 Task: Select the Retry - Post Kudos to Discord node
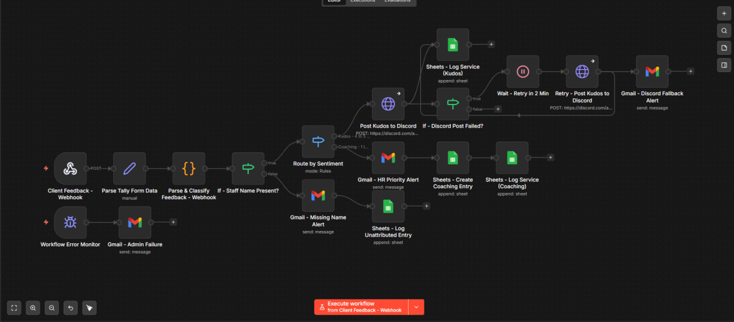pos(582,71)
